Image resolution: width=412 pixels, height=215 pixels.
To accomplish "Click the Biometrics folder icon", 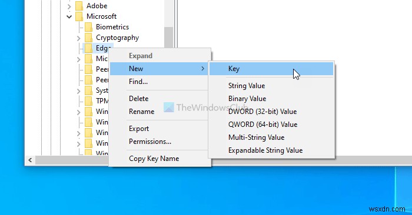I will coord(88,27).
